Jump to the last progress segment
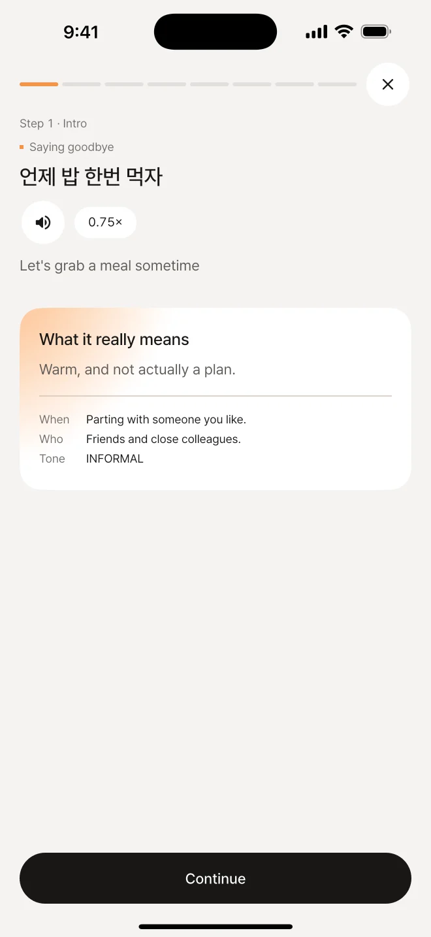431x937 pixels. pyautogui.click(x=337, y=84)
